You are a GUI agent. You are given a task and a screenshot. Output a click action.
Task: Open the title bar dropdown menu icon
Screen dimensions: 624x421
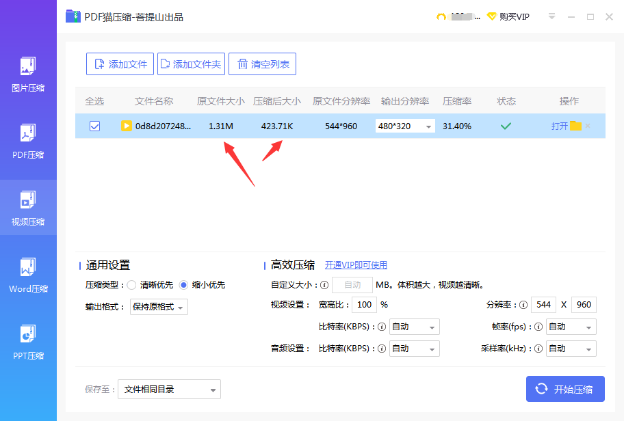point(551,16)
